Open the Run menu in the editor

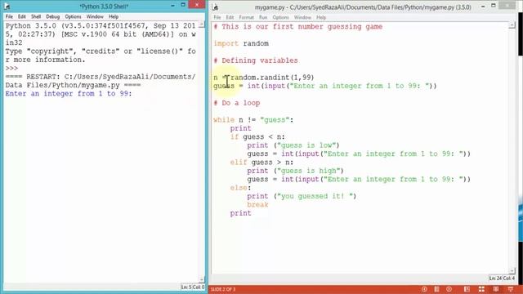pos(263,17)
